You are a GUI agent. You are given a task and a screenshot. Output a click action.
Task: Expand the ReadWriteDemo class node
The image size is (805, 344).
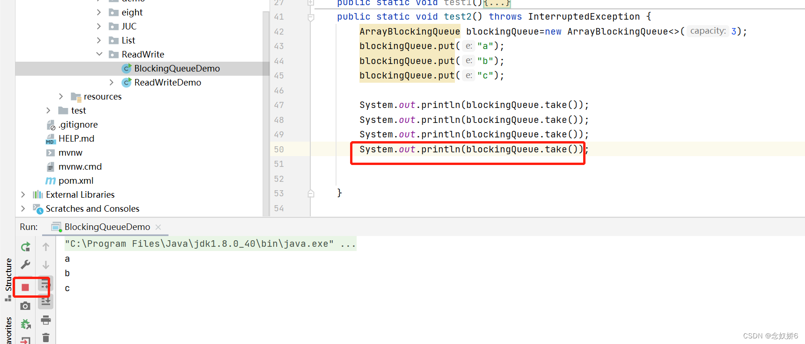pos(111,82)
